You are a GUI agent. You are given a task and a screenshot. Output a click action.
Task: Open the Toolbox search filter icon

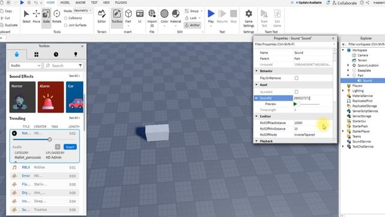80,66
